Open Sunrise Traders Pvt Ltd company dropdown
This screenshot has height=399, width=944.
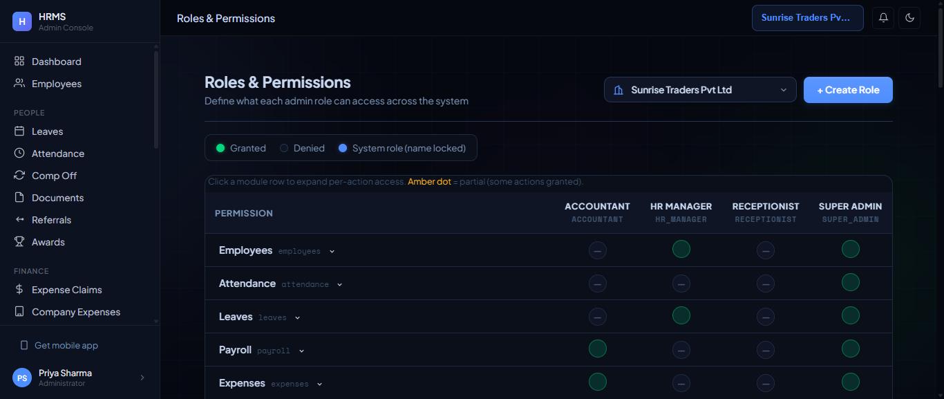coord(700,90)
